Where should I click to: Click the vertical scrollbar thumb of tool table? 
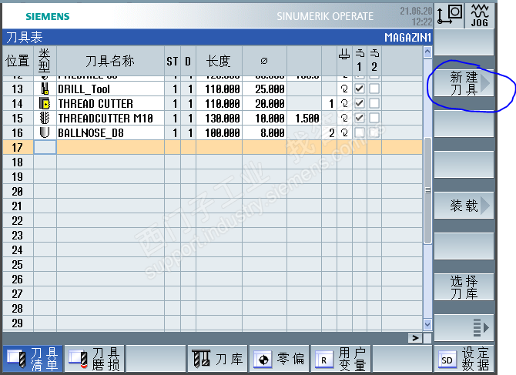tap(427, 190)
